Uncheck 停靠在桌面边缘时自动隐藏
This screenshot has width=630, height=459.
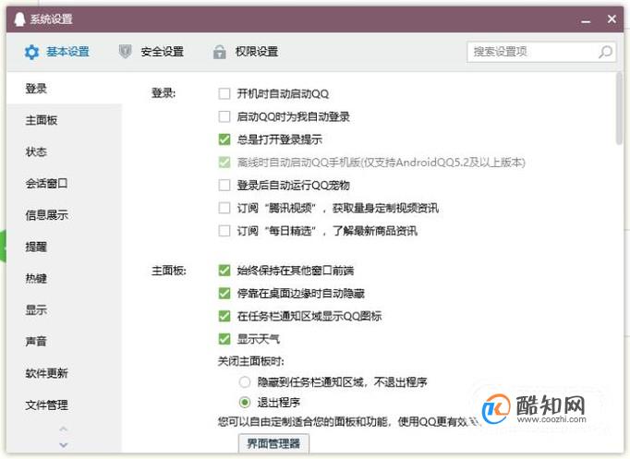224,294
